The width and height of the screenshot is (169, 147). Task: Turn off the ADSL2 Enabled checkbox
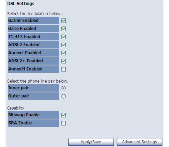pyautogui.click(x=63, y=45)
